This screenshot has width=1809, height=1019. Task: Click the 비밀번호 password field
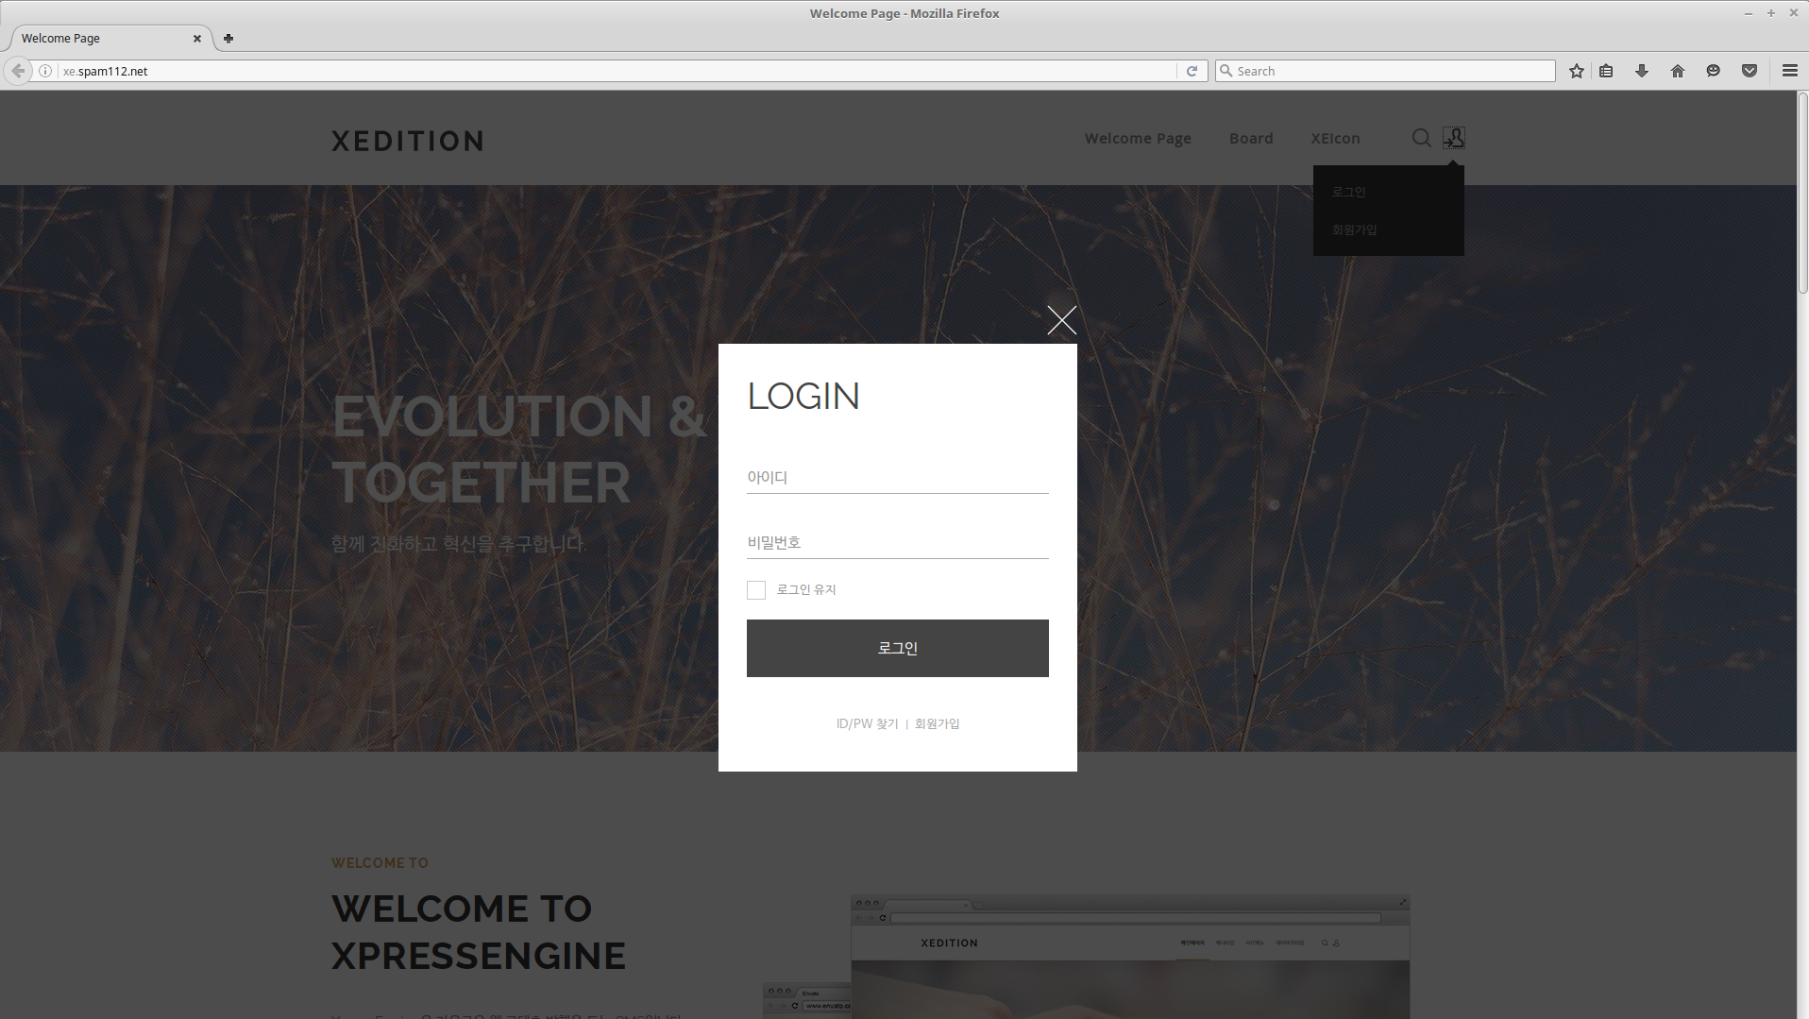(898, 542)
